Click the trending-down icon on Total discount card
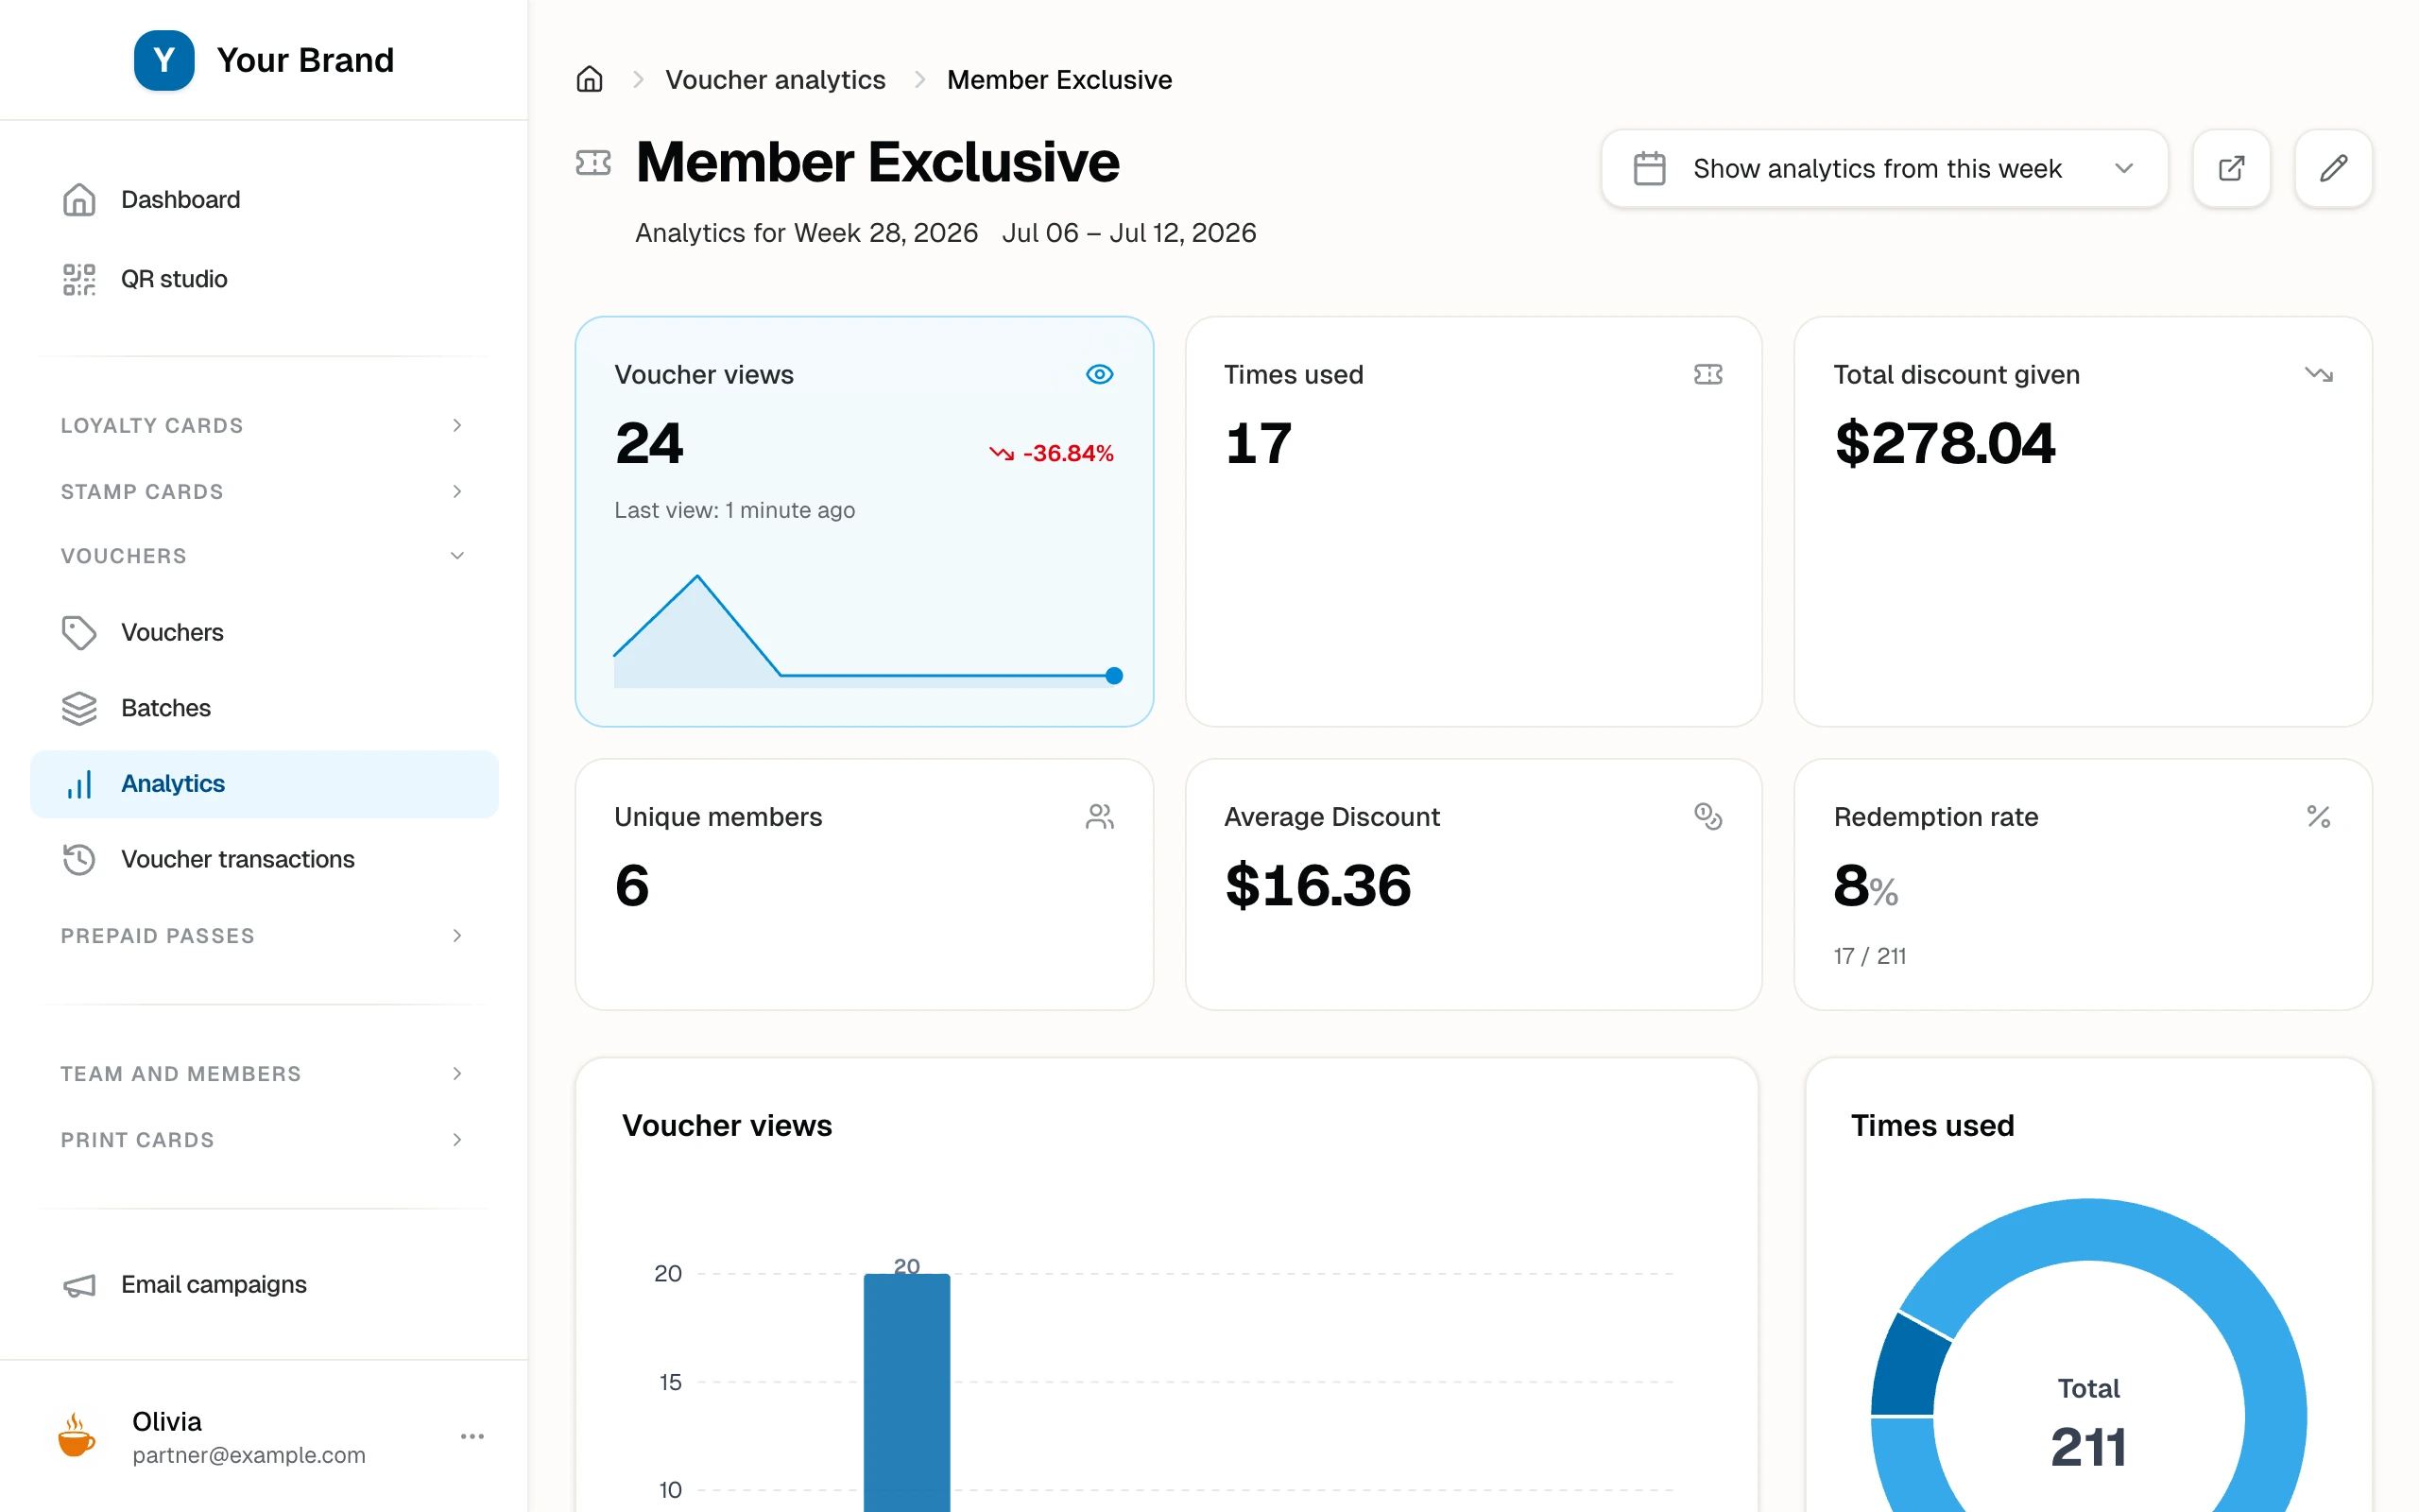 (x=2319, y=374)
